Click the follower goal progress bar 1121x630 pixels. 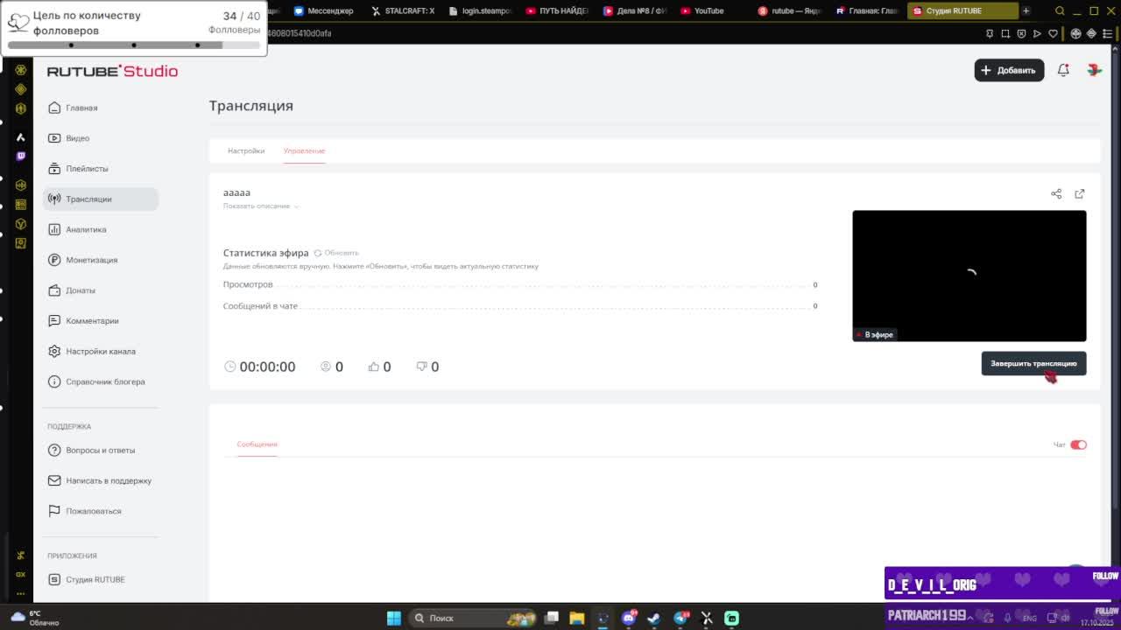click(x=133, y=45)
